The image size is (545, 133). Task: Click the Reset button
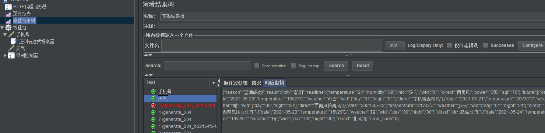tap(363, 66)
